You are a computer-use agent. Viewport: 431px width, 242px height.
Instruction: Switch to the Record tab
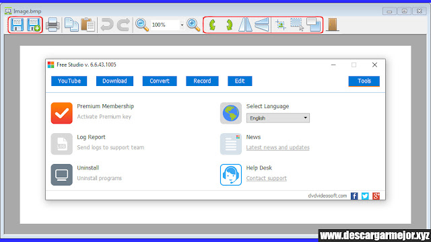(202, 81)
